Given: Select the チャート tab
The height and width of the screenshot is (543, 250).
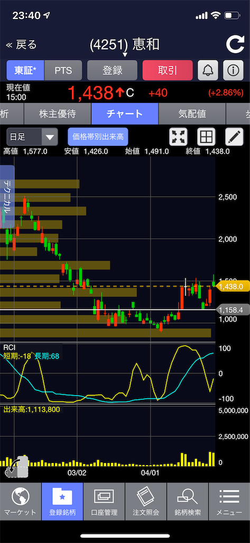Looking at the screenshot, I should click(x=125, y=113).
